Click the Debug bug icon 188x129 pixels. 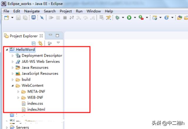pos(117,18)
